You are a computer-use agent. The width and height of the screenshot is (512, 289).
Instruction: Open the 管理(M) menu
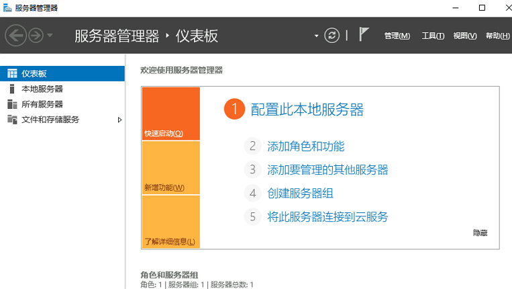coord(397,36)
